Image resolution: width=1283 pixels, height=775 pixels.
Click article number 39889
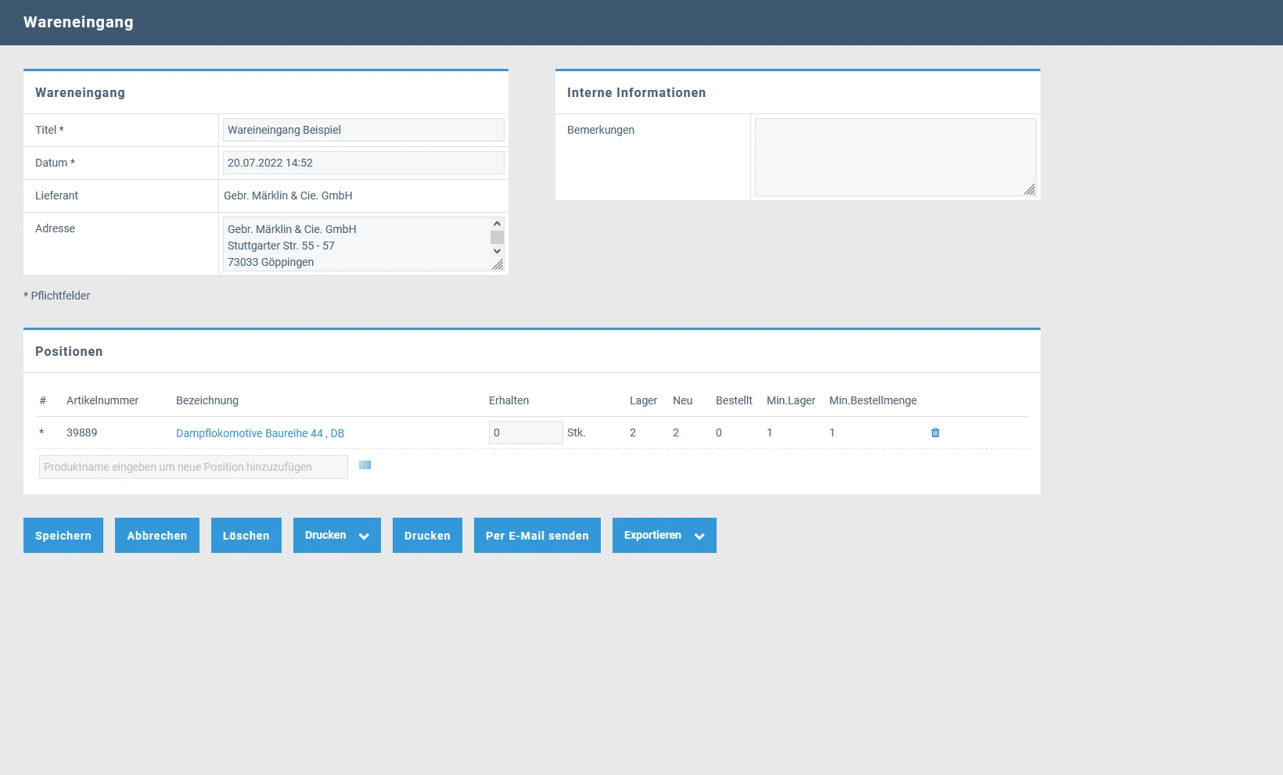[x=82, y=432]
